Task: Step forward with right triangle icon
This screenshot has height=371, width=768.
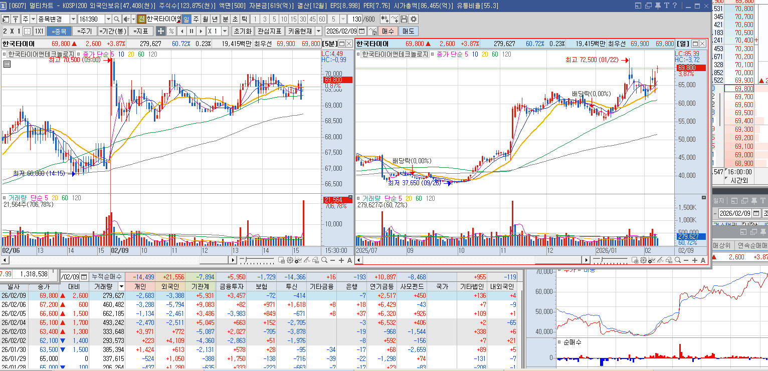Action: [201, 31]
